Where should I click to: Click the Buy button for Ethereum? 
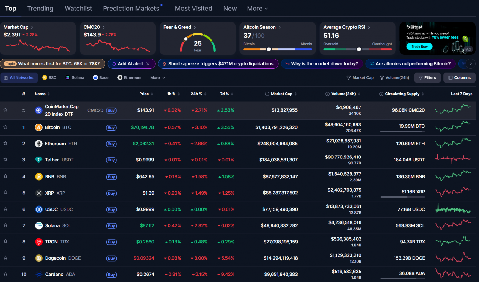(111, 144)
